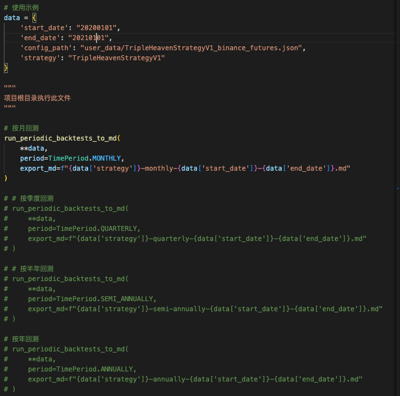Screen dimensions: 400x396
Task: Click the commented TimePeriod.ANNUALLY line
Action: point(82,369)
